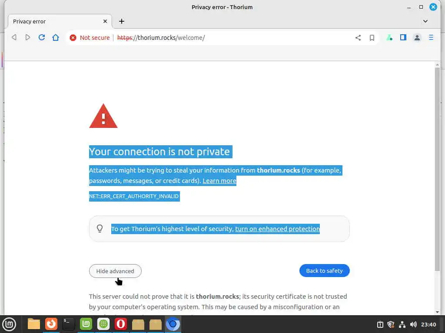The height and width of the screenshot is (333, 445).
Task: Click the scrollbar up arrow
Action: 437,65
